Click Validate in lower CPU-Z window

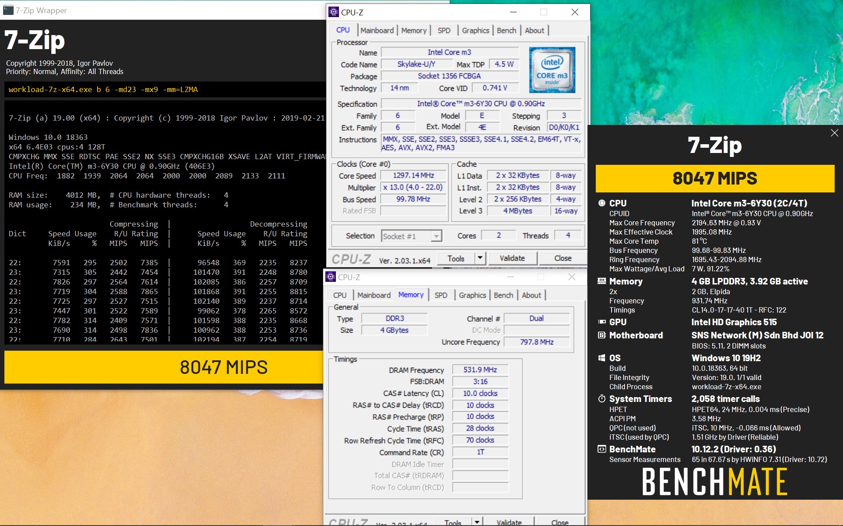(509, 522)
